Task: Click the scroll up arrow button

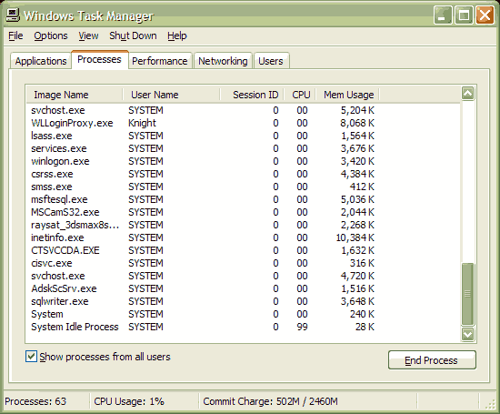Action: click(467, 94)
